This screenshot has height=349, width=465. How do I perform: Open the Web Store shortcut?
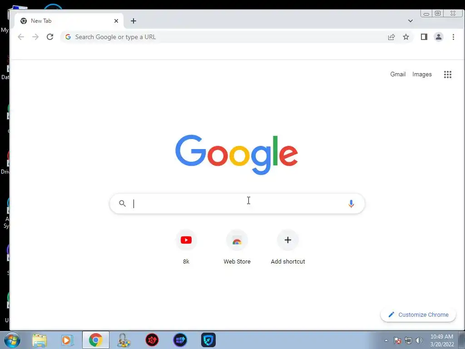(x=237, y=248)
